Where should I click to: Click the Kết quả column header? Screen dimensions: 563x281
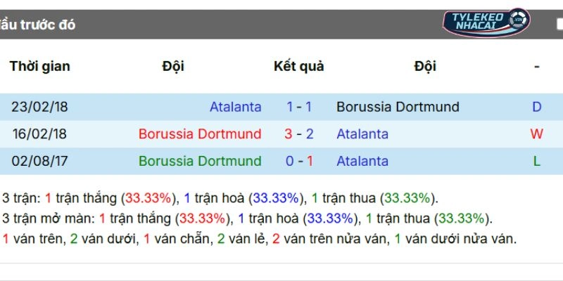(299, 67)
